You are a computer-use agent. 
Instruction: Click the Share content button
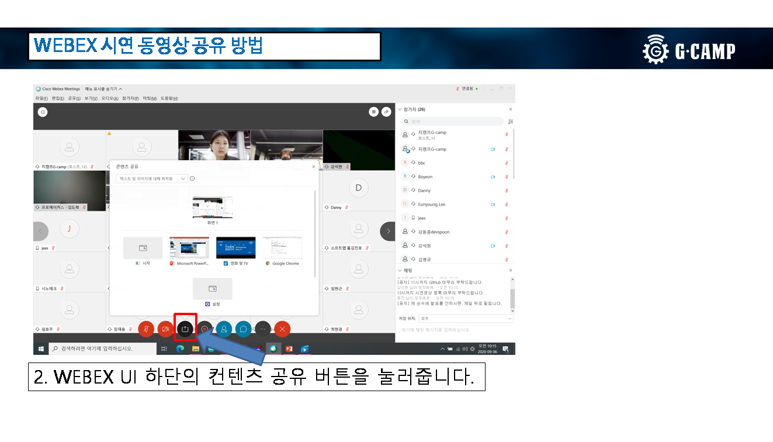pyautogui.click(x=185, y=329)
